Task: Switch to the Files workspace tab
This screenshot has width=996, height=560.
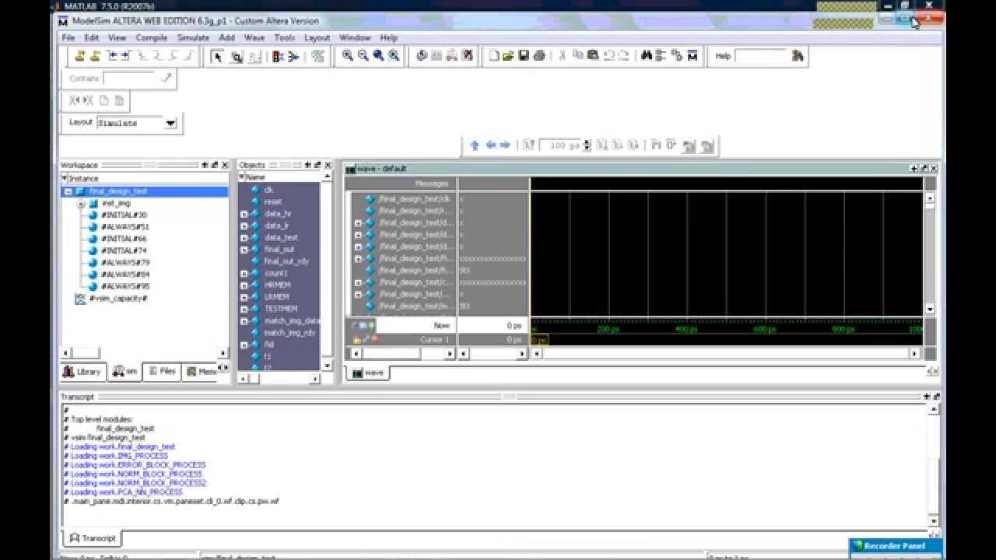Action: (x=162, y=372)
